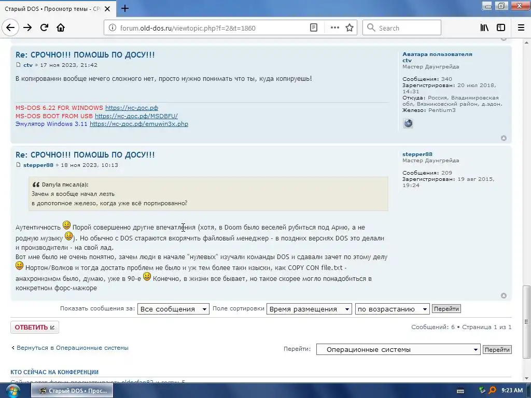The width and height of the screenshot is (531, 398).
Task: Bookmark this page with the star
Action: coord(350,27)
